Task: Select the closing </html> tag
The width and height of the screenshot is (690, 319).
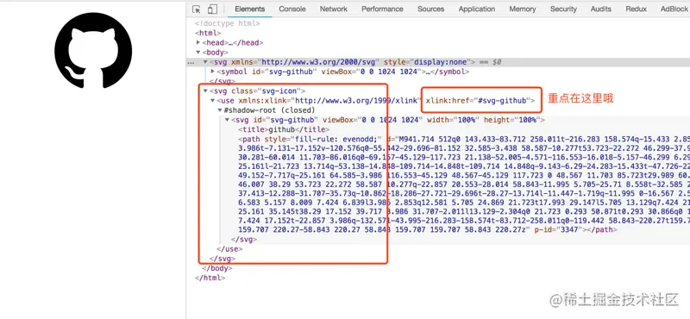Action: [210, 278]
